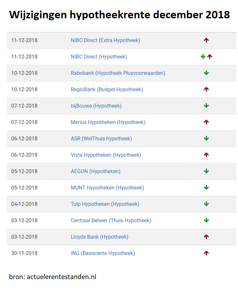Open the NIBC Direct (Hypotheek) link
238x290 pixels.
[x=99, y=57]
